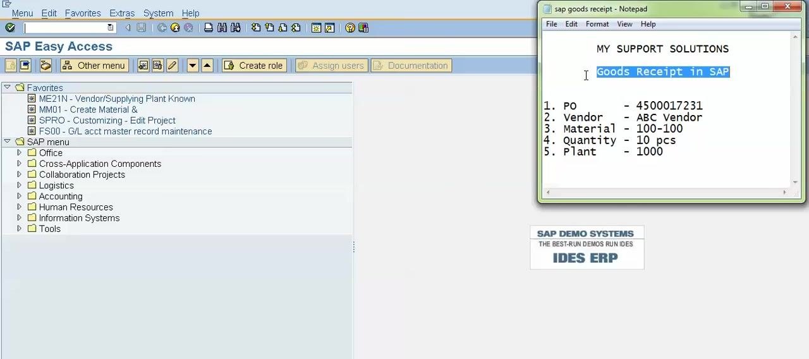Click the Add to Favorites icon
This screenshot has height=359, width=809.
(x=143, y=66)
